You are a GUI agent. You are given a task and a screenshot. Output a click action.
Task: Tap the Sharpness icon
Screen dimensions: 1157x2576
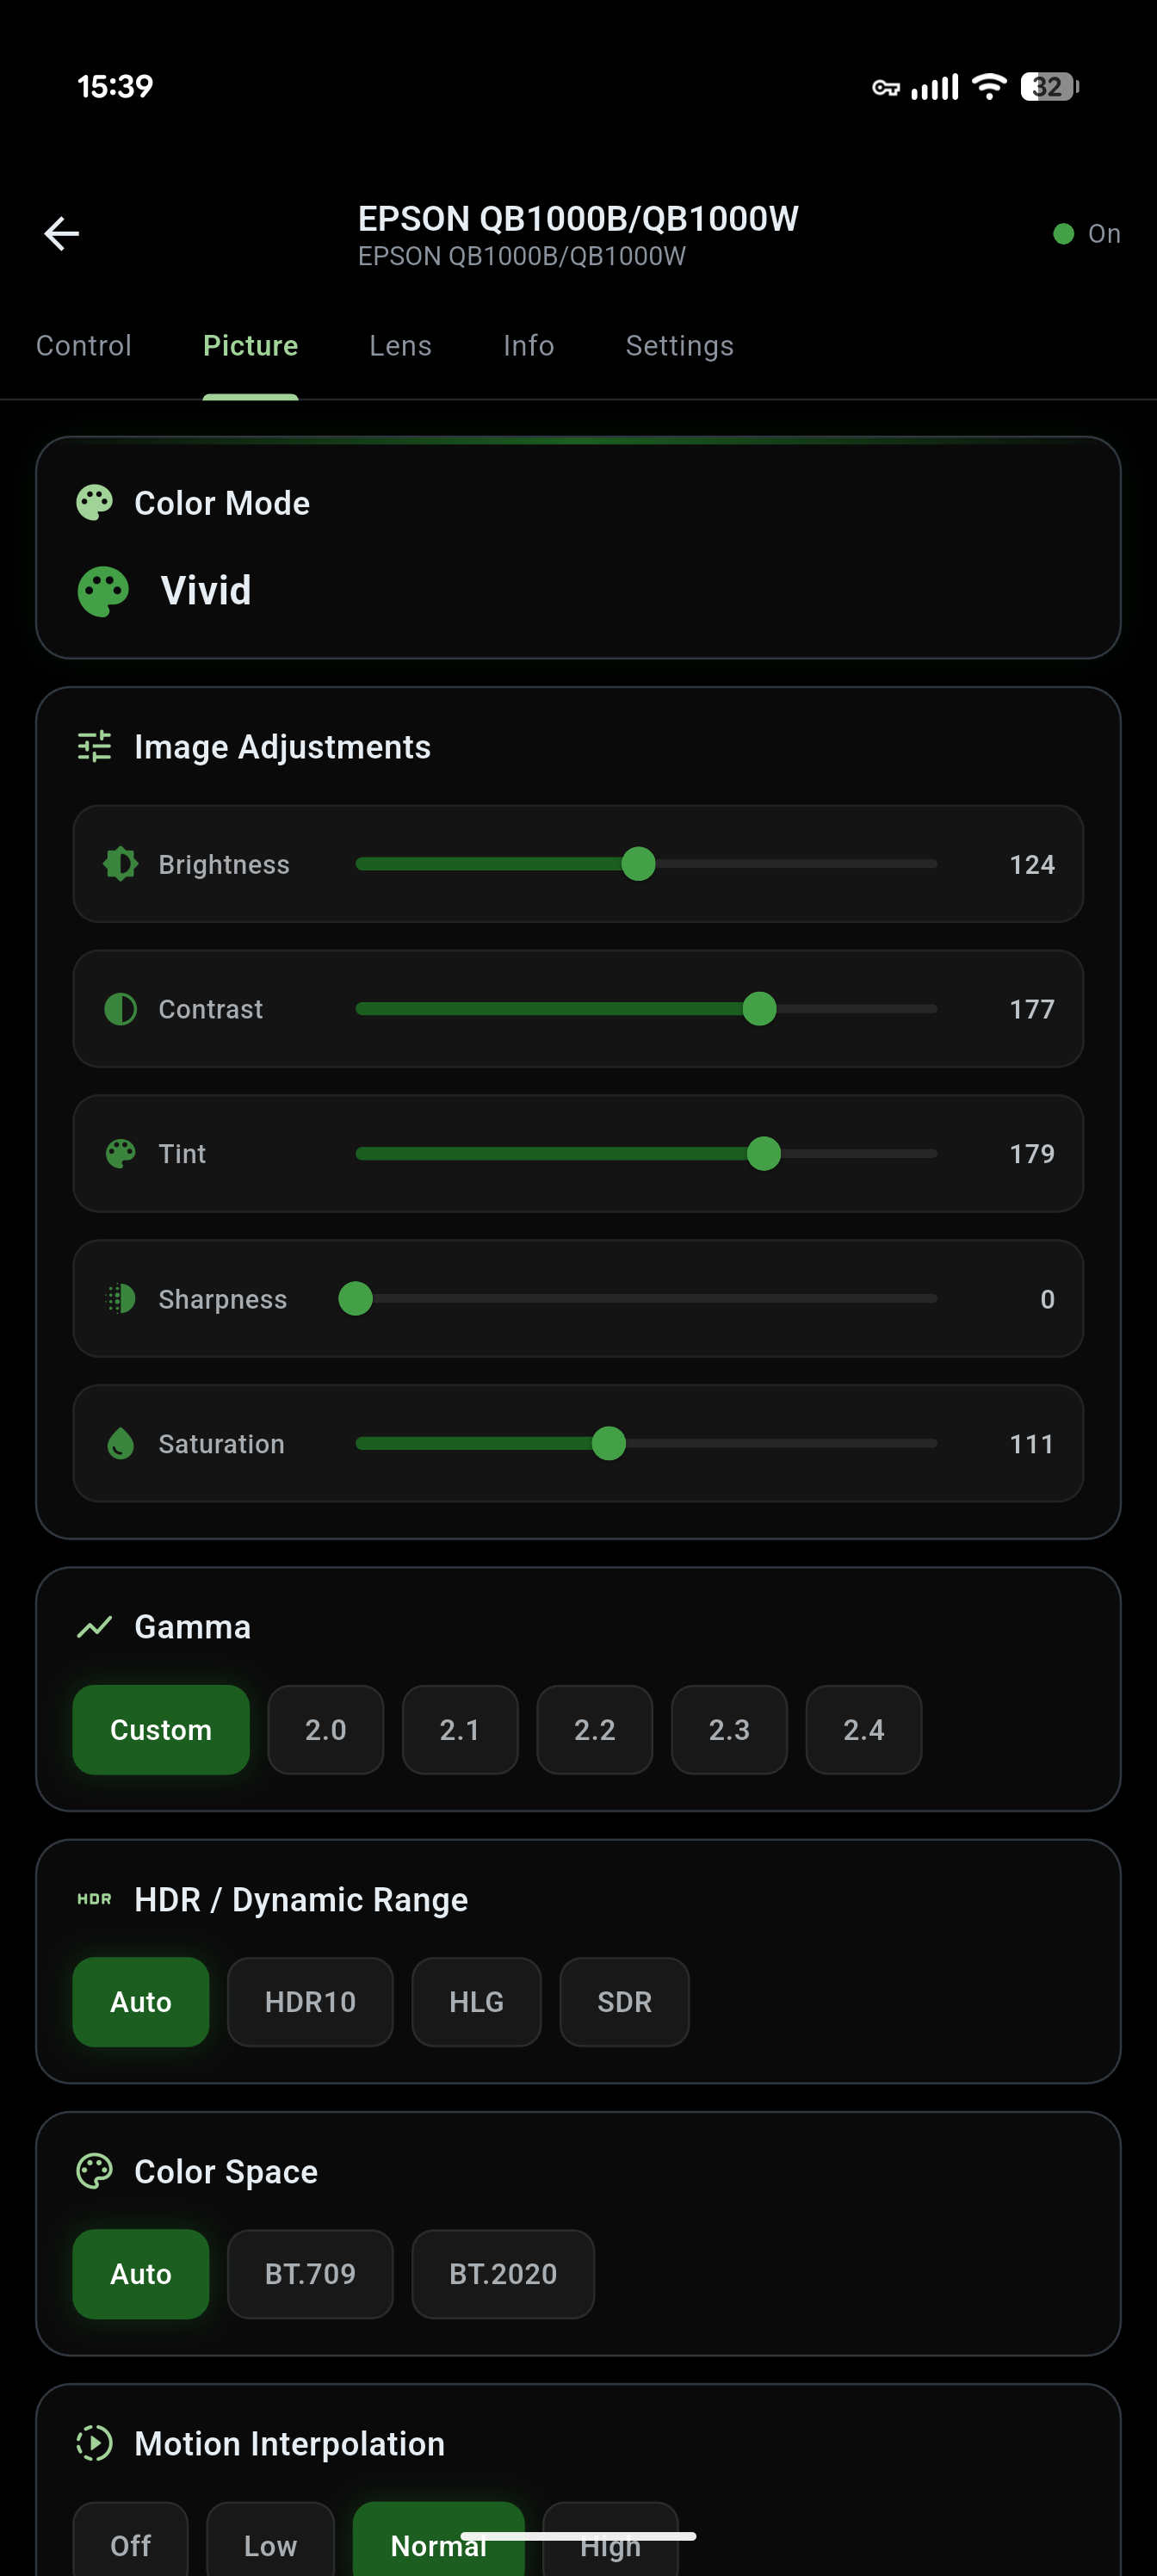click(x=121, y=1298)
